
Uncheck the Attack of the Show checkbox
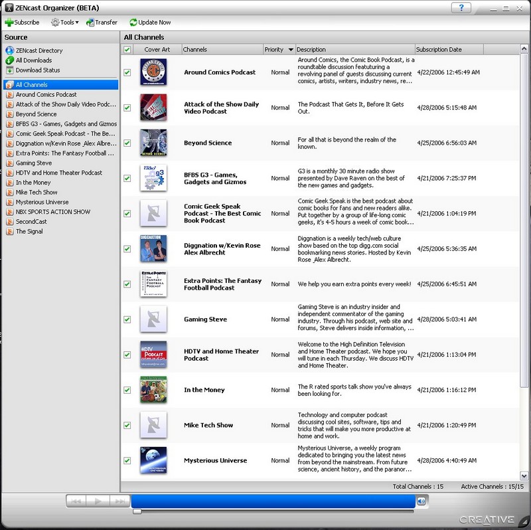[x=127, y=108]
